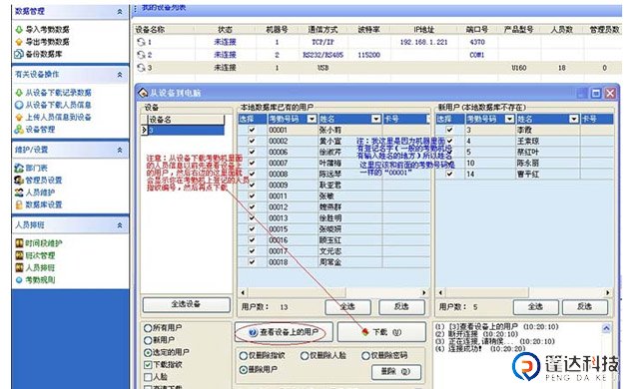Enable the 人脸 checkbox

[148, 377]
